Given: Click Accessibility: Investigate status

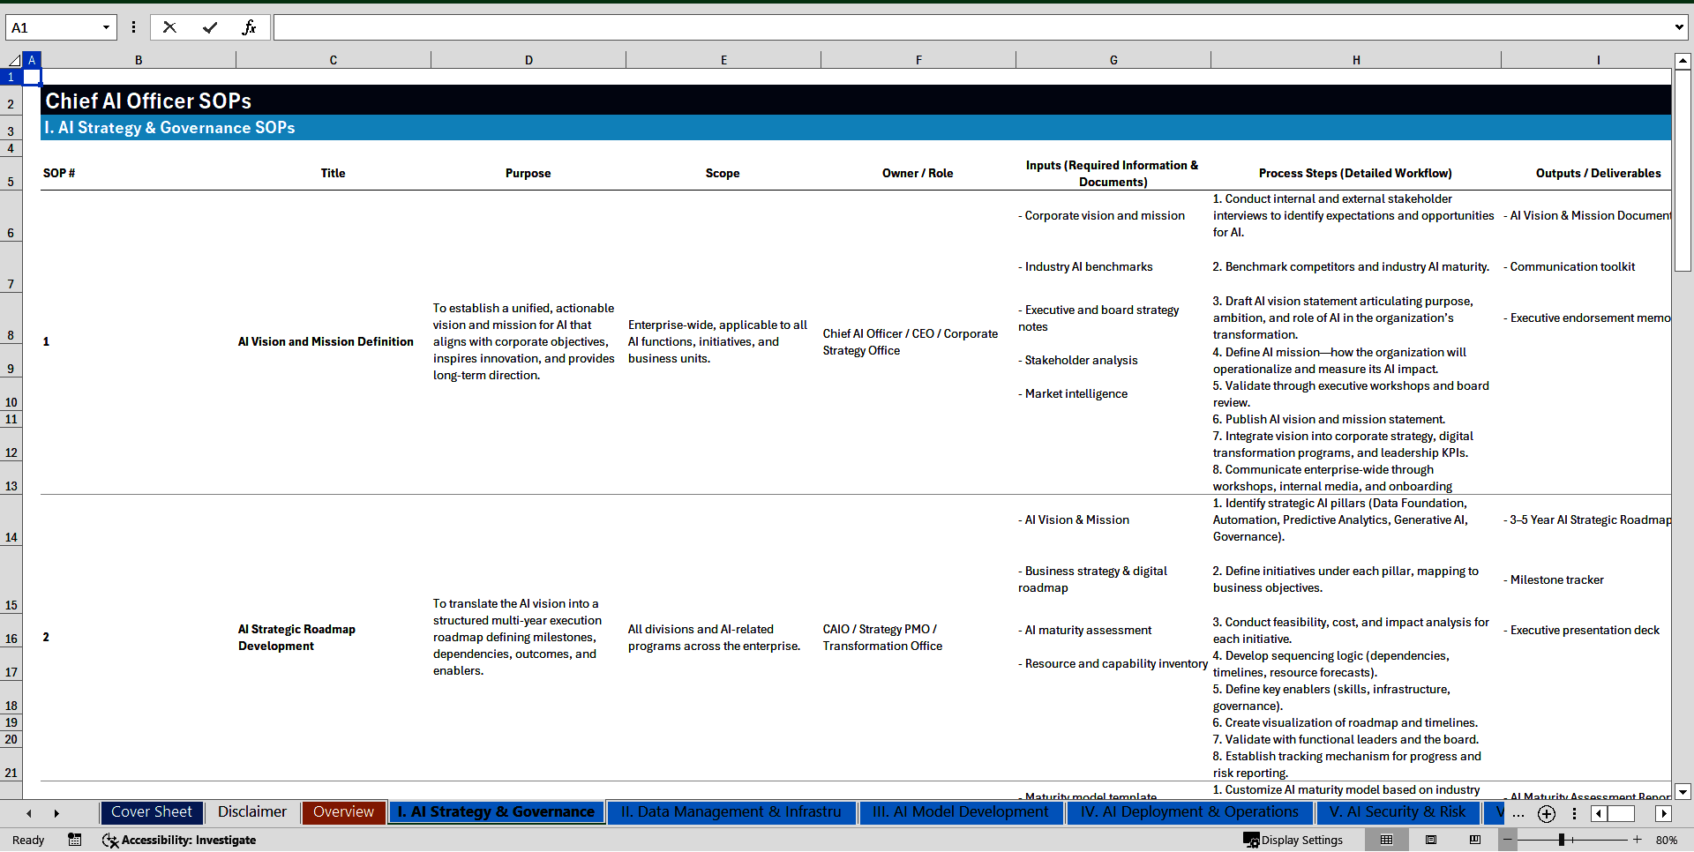Looking at the screenshot, I should (179, 840).
